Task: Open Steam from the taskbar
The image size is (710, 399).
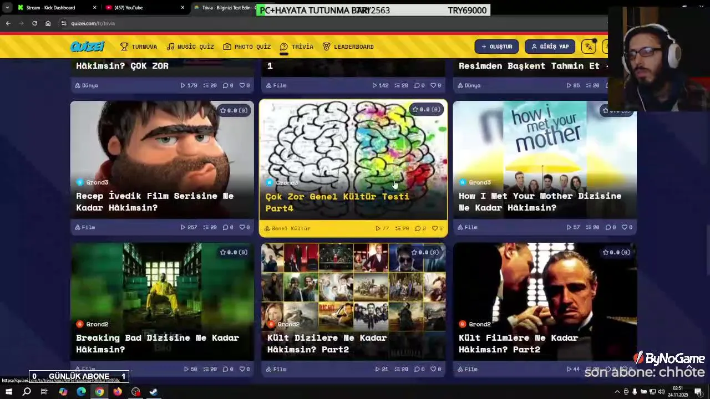Action: pos(154,392)
